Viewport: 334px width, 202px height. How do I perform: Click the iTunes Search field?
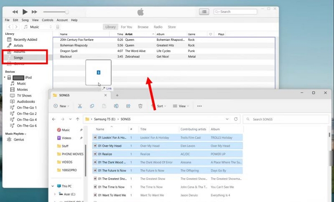[235, 12]
